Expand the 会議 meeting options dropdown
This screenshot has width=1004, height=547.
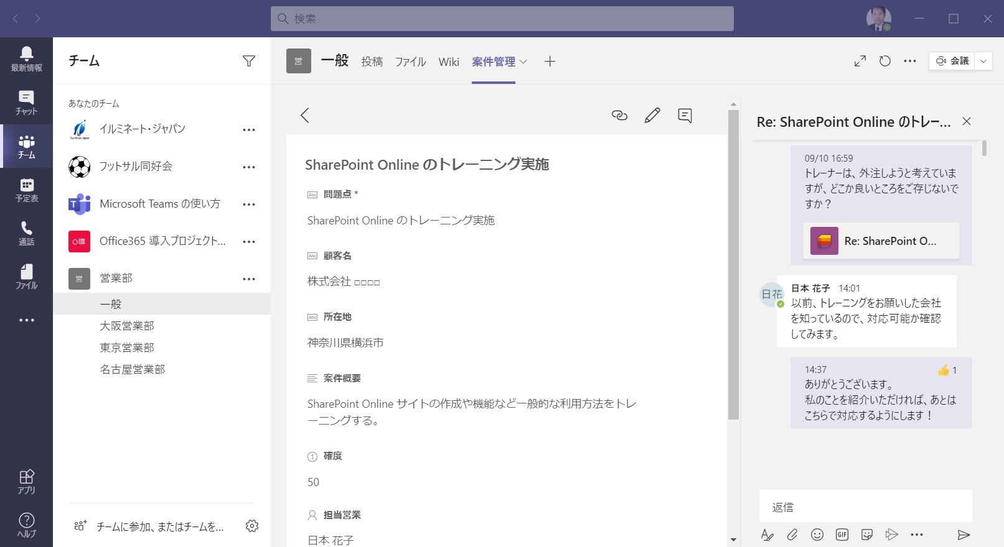pos(983,61)
